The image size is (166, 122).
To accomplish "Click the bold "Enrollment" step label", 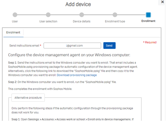I will (148, 21).
